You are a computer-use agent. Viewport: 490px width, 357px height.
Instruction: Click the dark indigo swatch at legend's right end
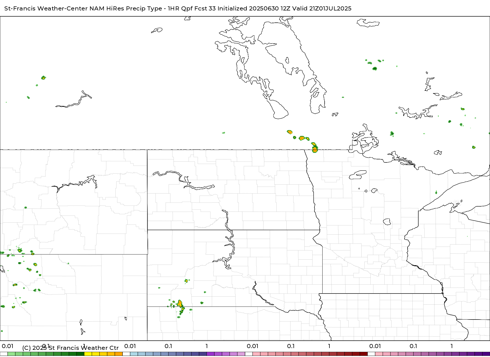click(486, 354)
